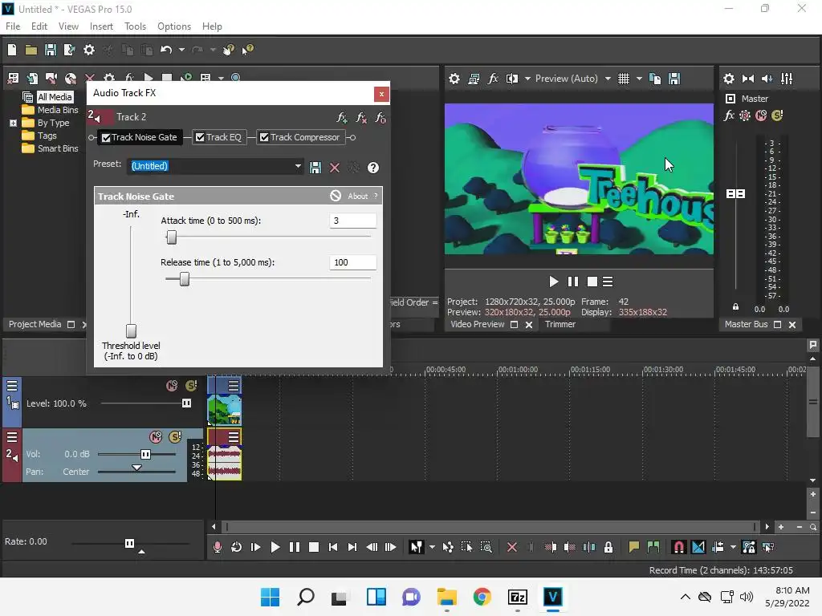The height and width of the screenshot is (616, 822).
Task: Click Go to Start transport button
Action: pyautogui.click(x=332, y=547)
